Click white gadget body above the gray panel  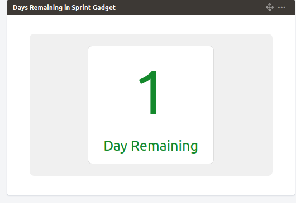tap(151, 24)
